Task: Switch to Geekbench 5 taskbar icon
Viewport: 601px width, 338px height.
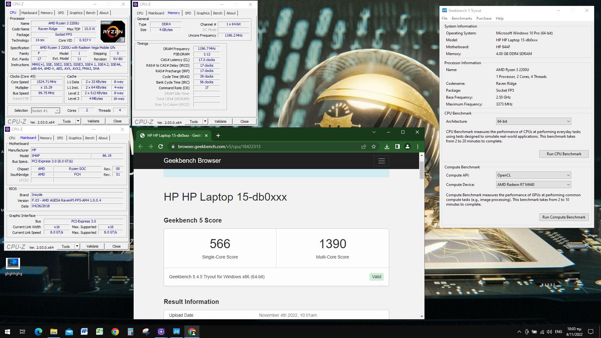Action: tap(176, 332)
